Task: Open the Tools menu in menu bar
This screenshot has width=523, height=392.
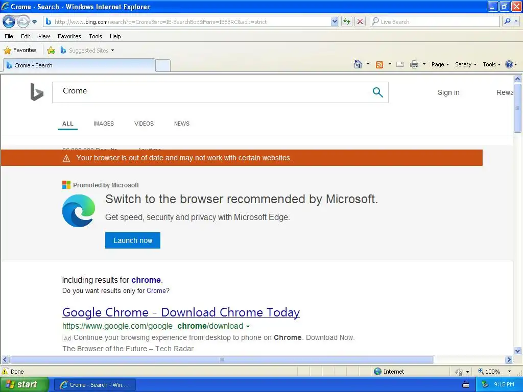Action: coord(96,36)
